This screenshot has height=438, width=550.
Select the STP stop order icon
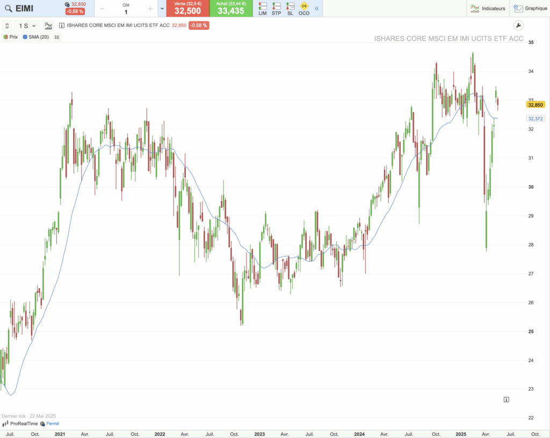(277, 9)
